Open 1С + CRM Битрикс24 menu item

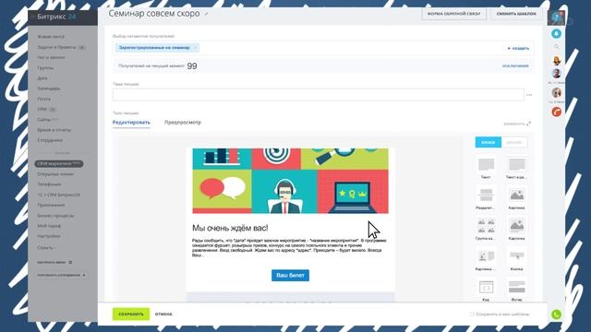coord(58,195)
